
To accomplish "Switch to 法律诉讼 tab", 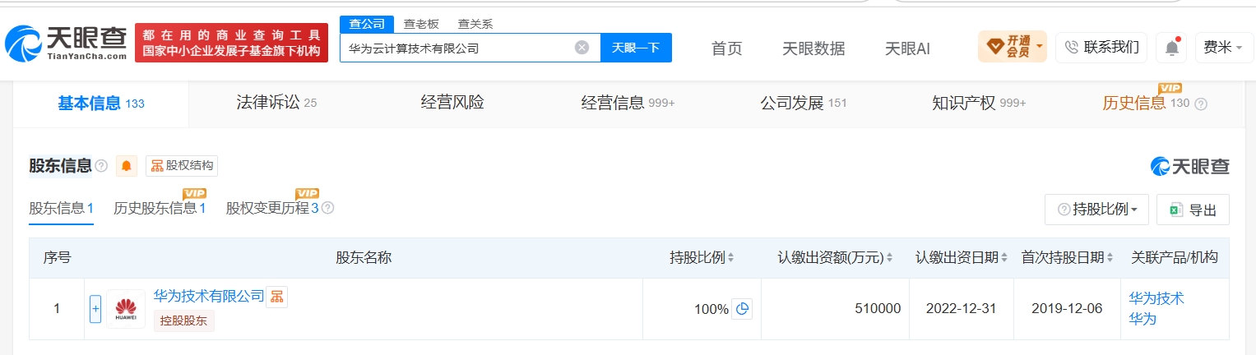I will [276, 104].
